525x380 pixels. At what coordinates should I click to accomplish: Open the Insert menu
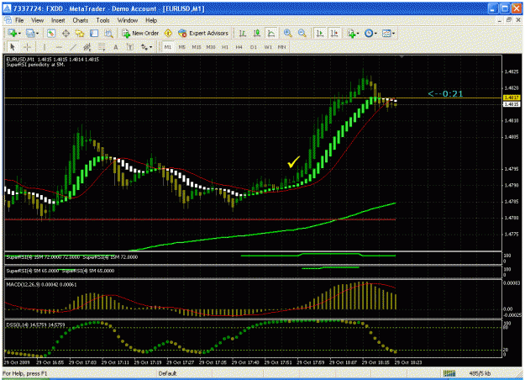(x=58, y=20)
